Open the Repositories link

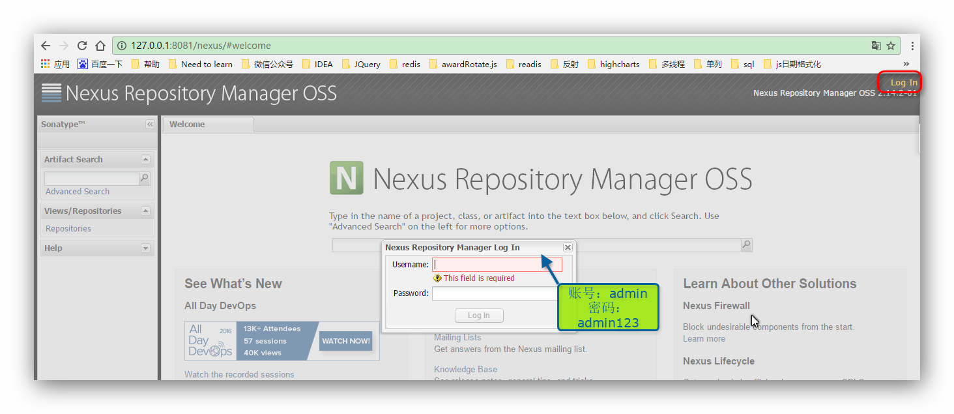click(x=68, y=229)
